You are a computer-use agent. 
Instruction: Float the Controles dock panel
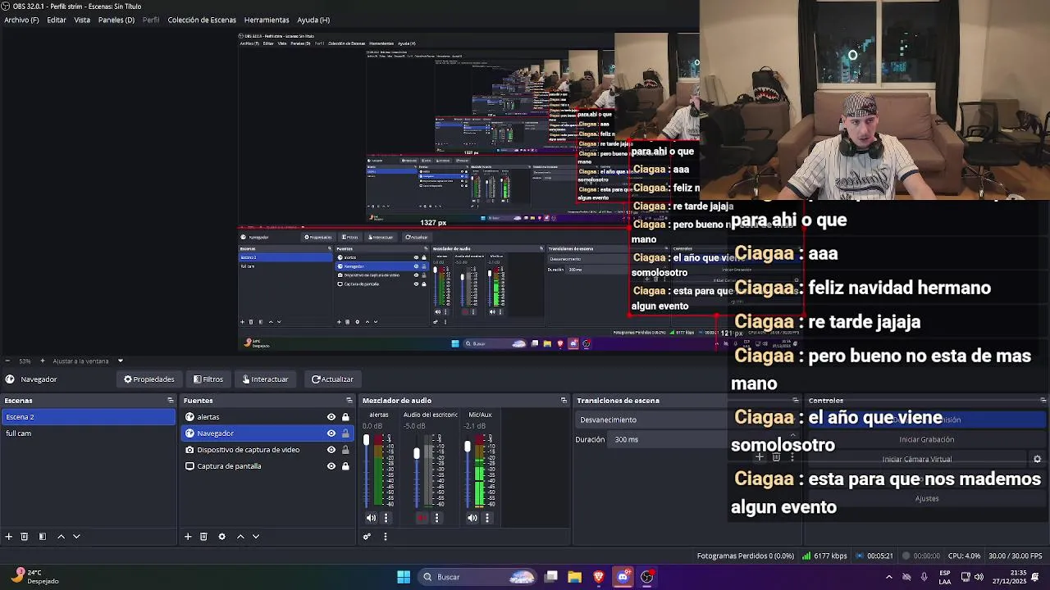(x=1043, y=401)
